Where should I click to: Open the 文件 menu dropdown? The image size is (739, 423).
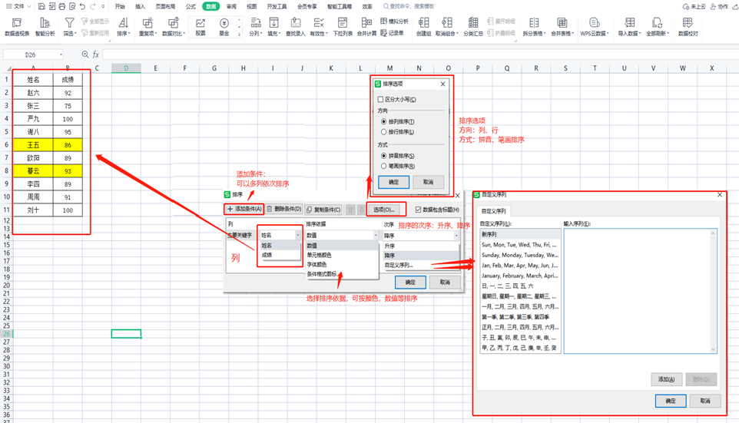coord(18,6)
